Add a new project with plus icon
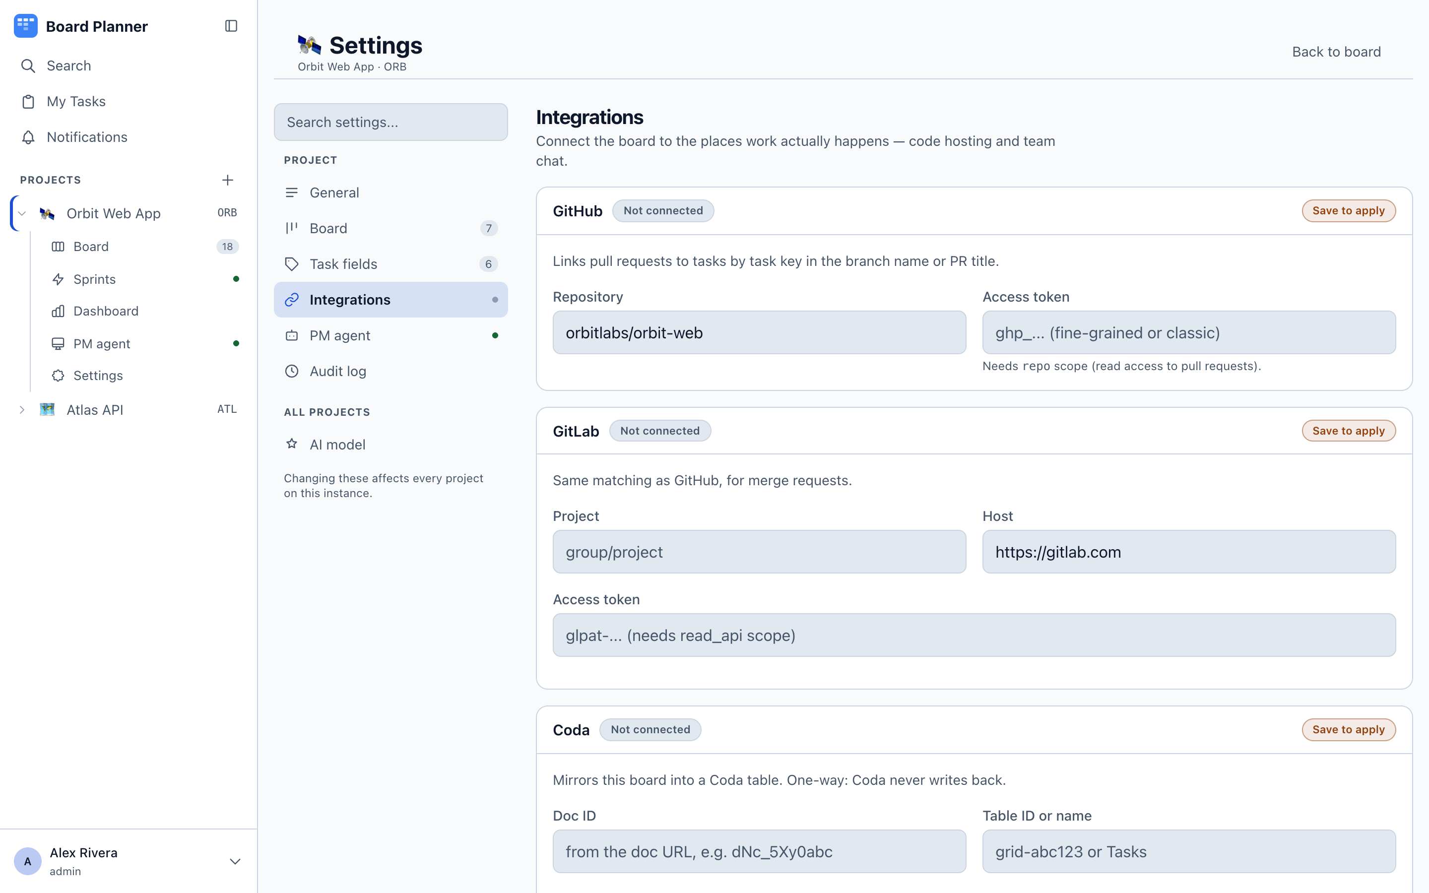 pyautogui.click(x=227, y=180)
